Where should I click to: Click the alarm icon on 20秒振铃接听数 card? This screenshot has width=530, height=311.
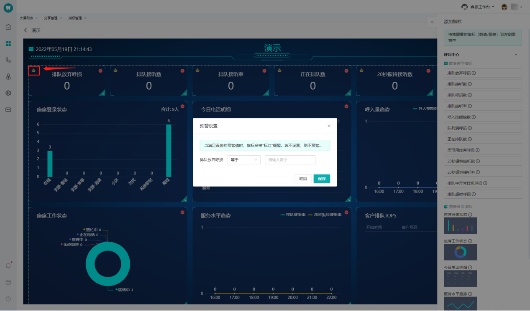pyautogui.click(x=361, y=71)
